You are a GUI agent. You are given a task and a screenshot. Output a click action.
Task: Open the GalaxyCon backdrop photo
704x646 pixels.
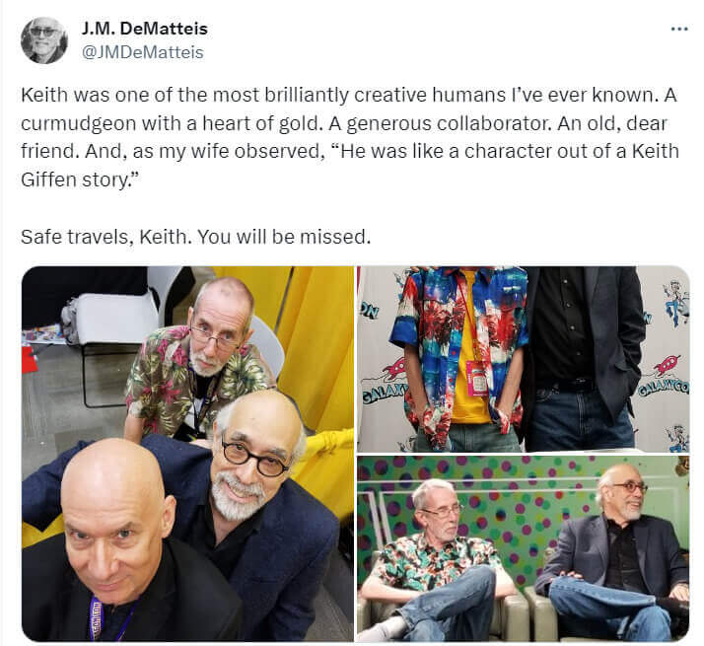[x=523, y=359]
